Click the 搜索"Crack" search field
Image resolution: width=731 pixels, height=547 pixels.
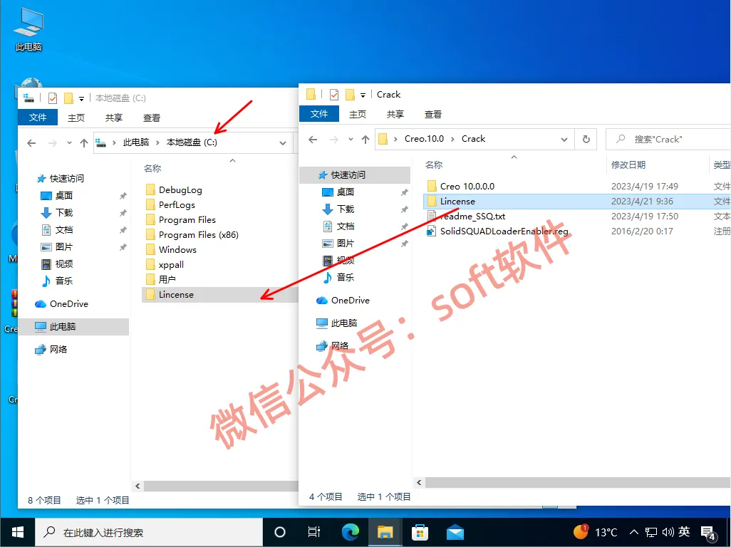668,140
